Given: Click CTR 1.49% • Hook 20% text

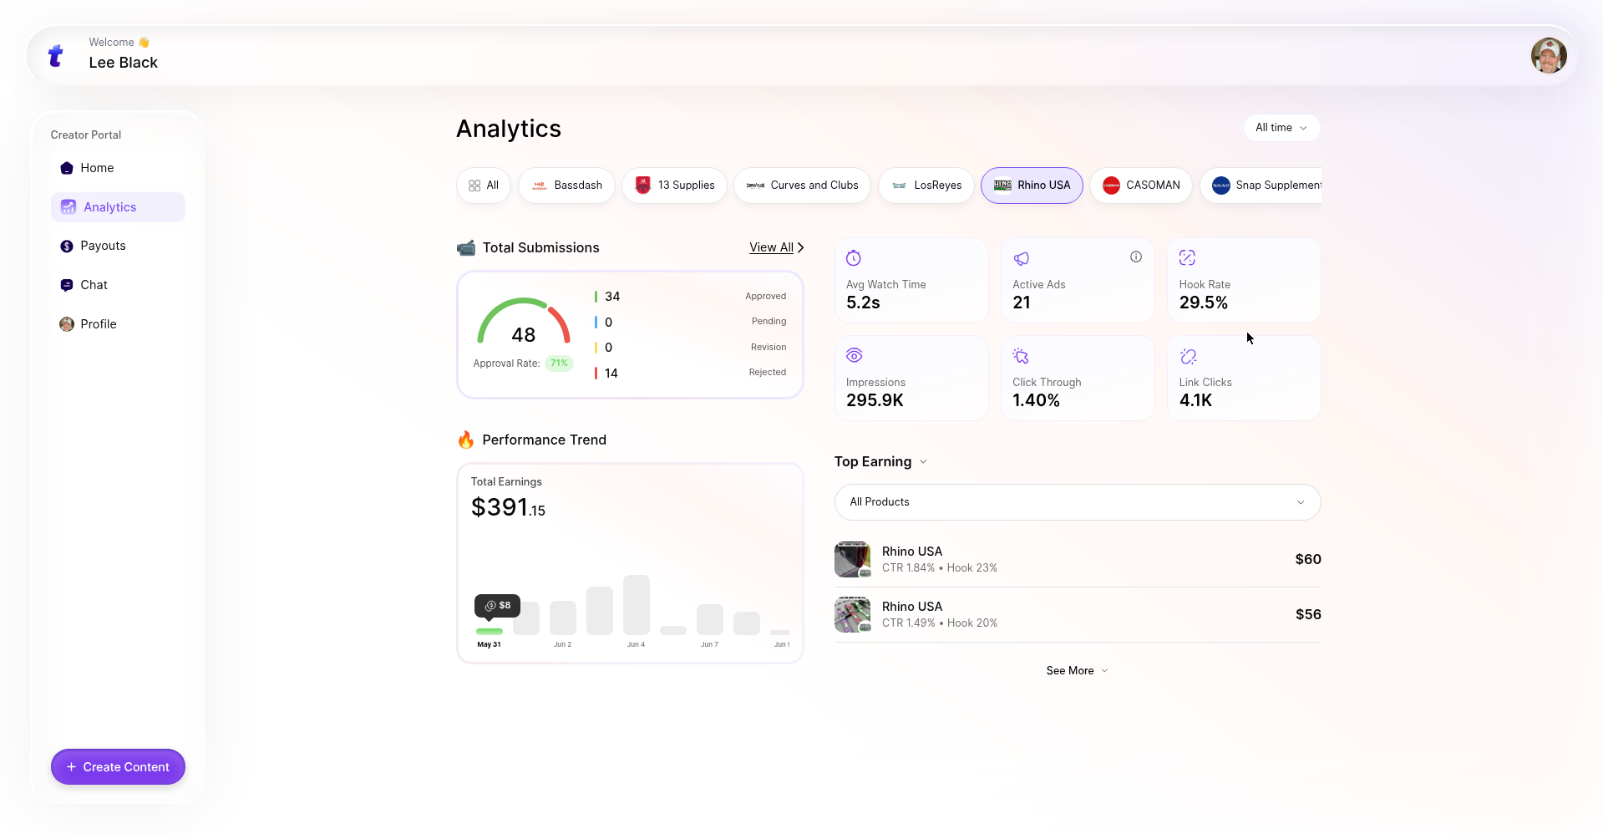Looking at the screenshot, I should 940,623.
